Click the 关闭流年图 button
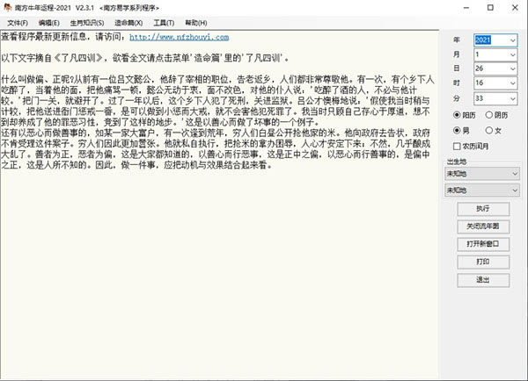Viewport: 528px width, 381px height. (483, 226)
